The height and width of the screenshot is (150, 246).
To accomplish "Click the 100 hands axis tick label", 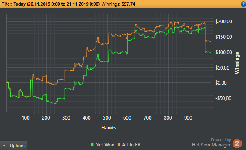I will (x=26, y=117).
